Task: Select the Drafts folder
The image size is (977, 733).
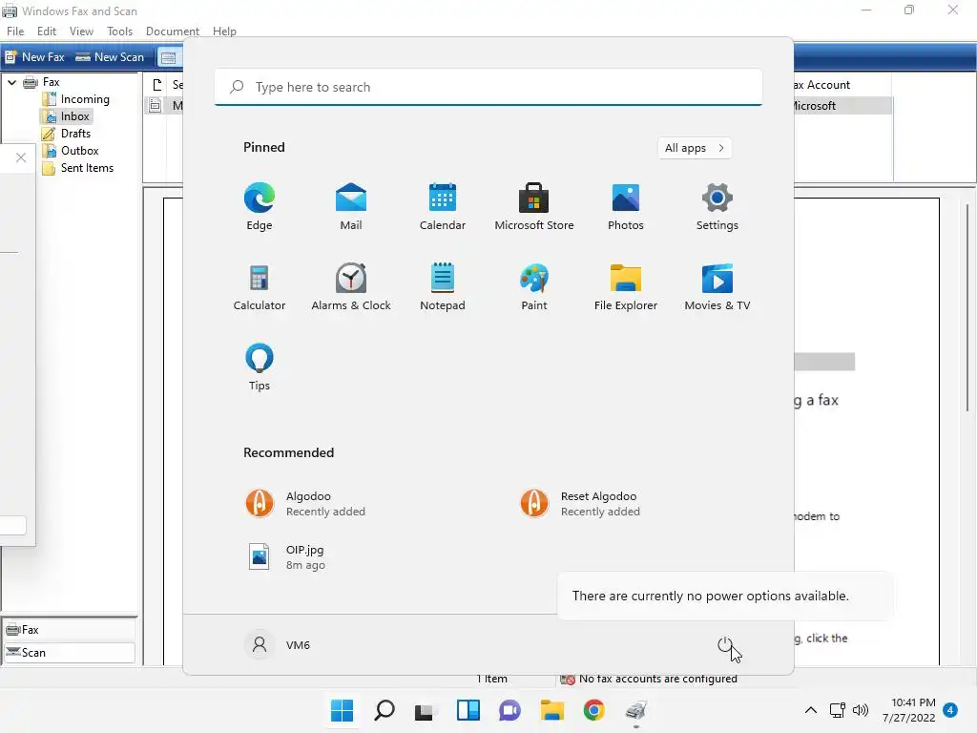Action: tap(67, 134)
